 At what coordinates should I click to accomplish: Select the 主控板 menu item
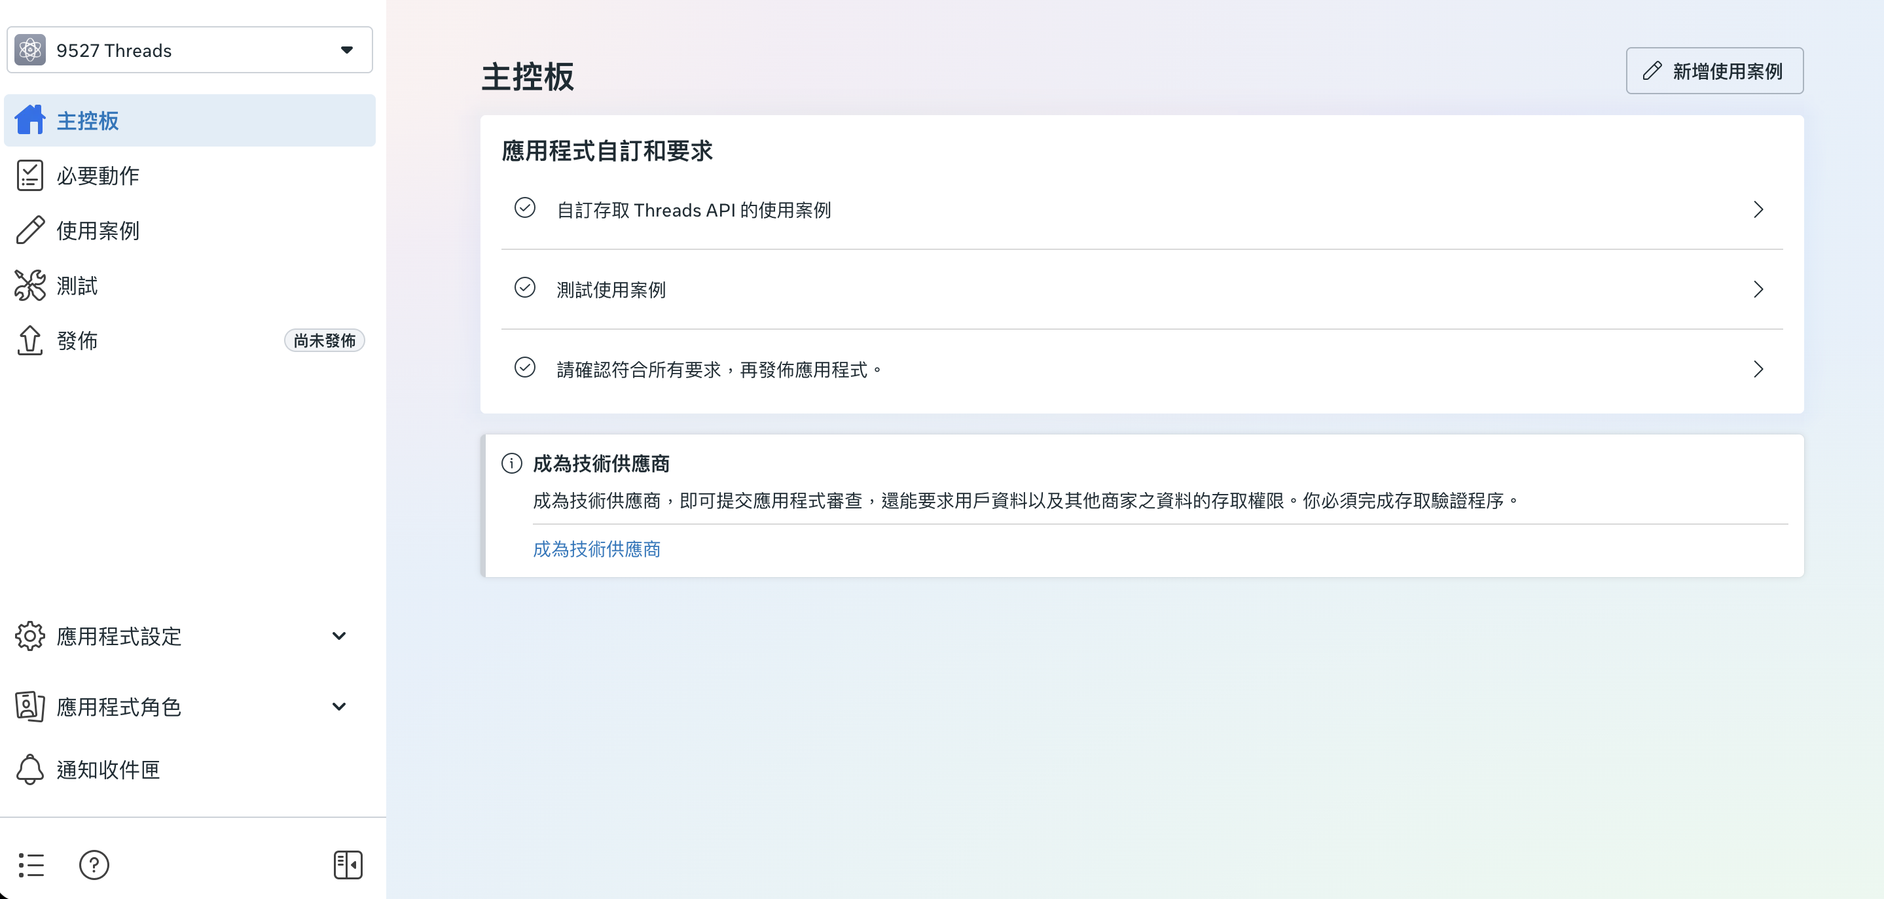coord(189,120)
